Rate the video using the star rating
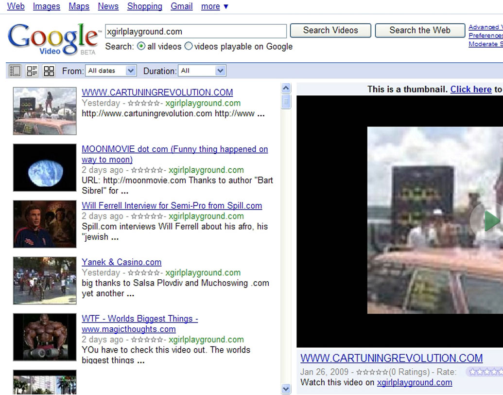 click(x=484, y=372)
